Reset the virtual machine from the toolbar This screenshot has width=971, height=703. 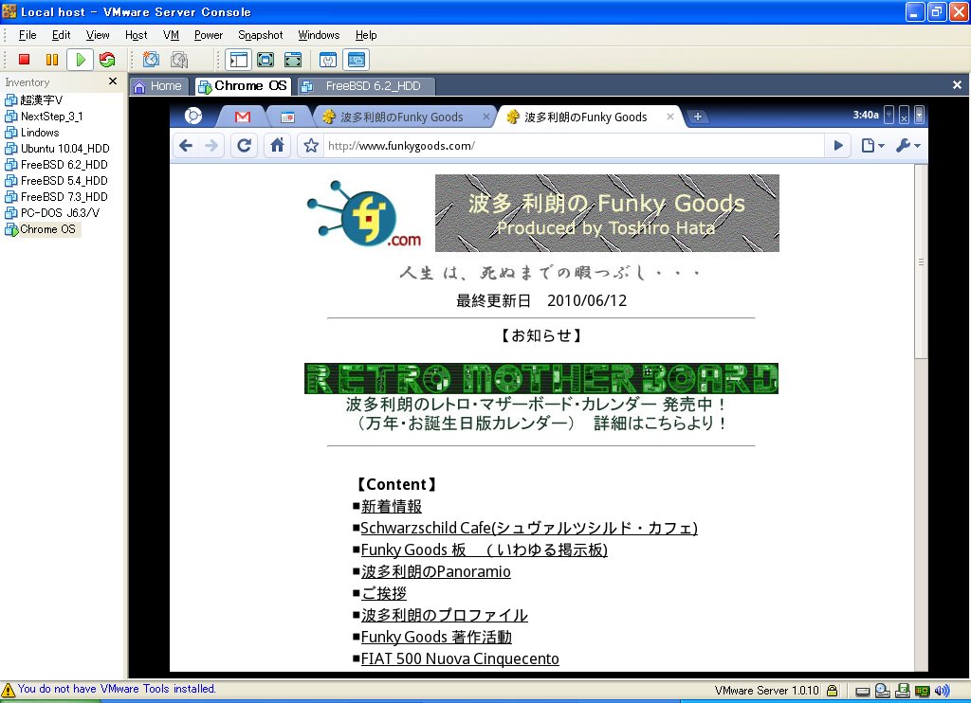(x=107, y=60)
